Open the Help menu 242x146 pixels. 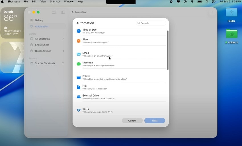pos(80,1)
